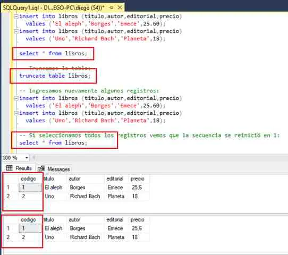This screenshot has height=255, width=288.
Task: Place cursor on the truncate table libros line
Action: click(x=55, y=76)
